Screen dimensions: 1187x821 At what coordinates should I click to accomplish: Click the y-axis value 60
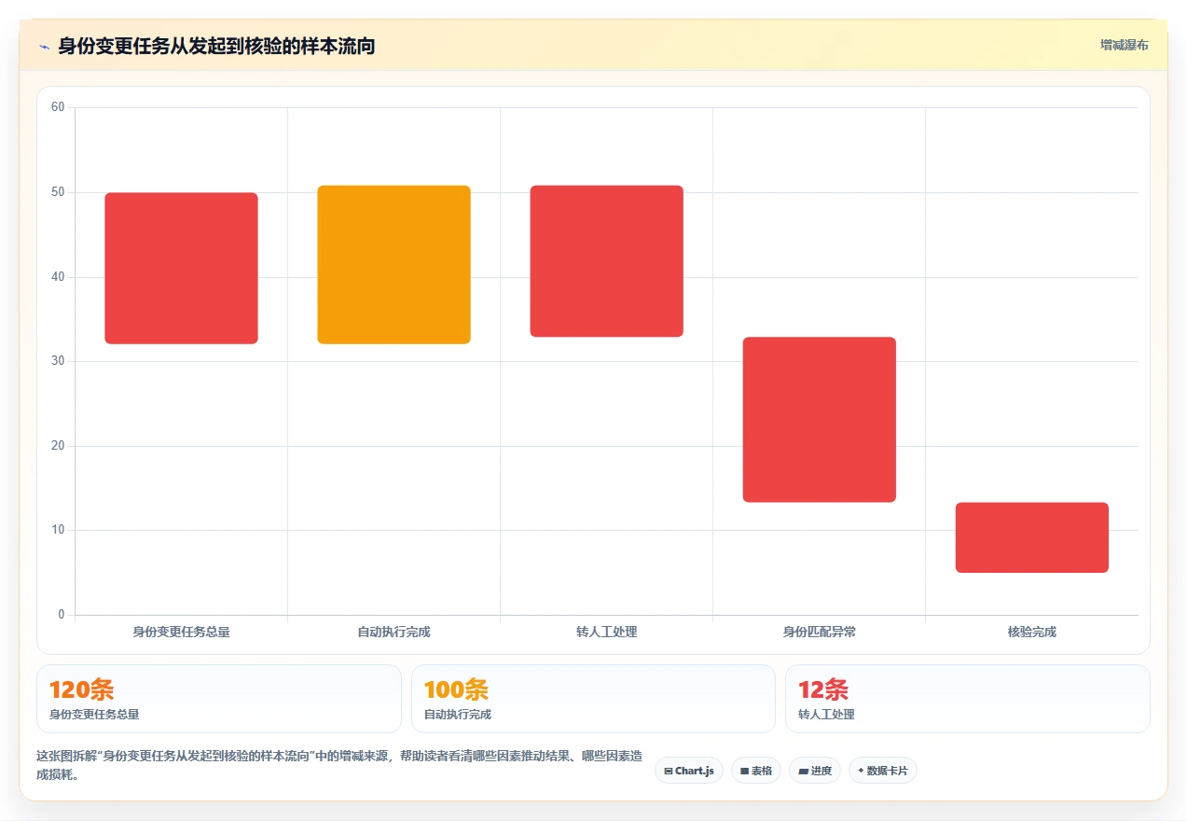58,107
